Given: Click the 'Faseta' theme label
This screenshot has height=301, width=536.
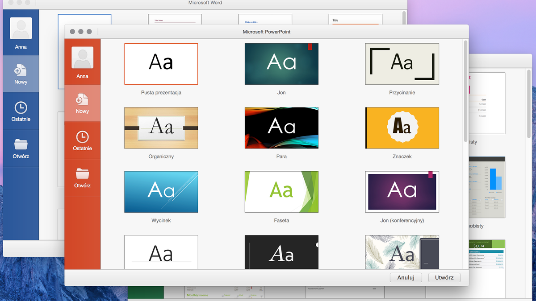Looking at the screenshot, I should point(281,220).
